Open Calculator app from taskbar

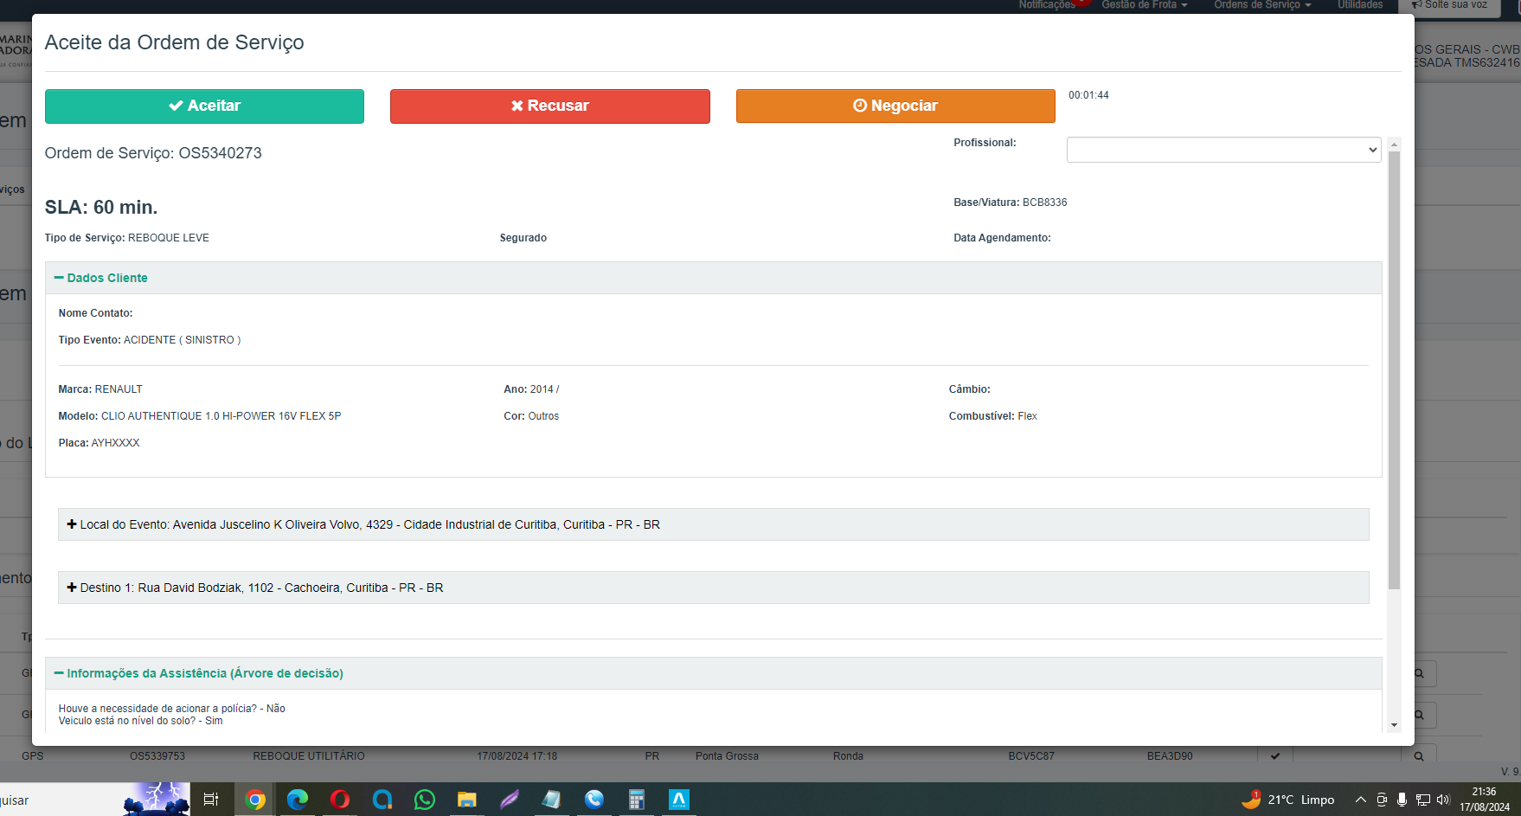637,800
